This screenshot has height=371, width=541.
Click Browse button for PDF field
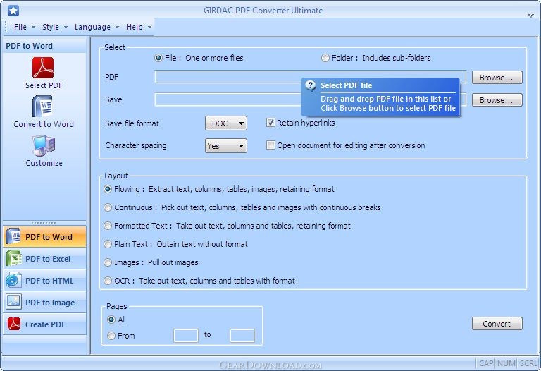click(497, 78)
